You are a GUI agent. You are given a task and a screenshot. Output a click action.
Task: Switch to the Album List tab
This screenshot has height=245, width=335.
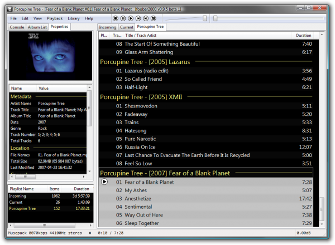[x=37, y=27]
